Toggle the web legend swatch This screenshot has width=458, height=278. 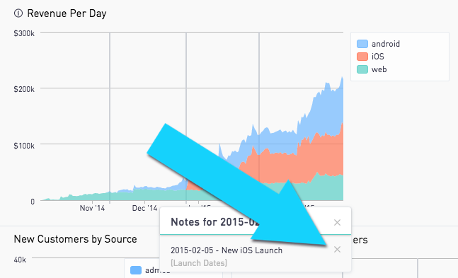point(362,69)
